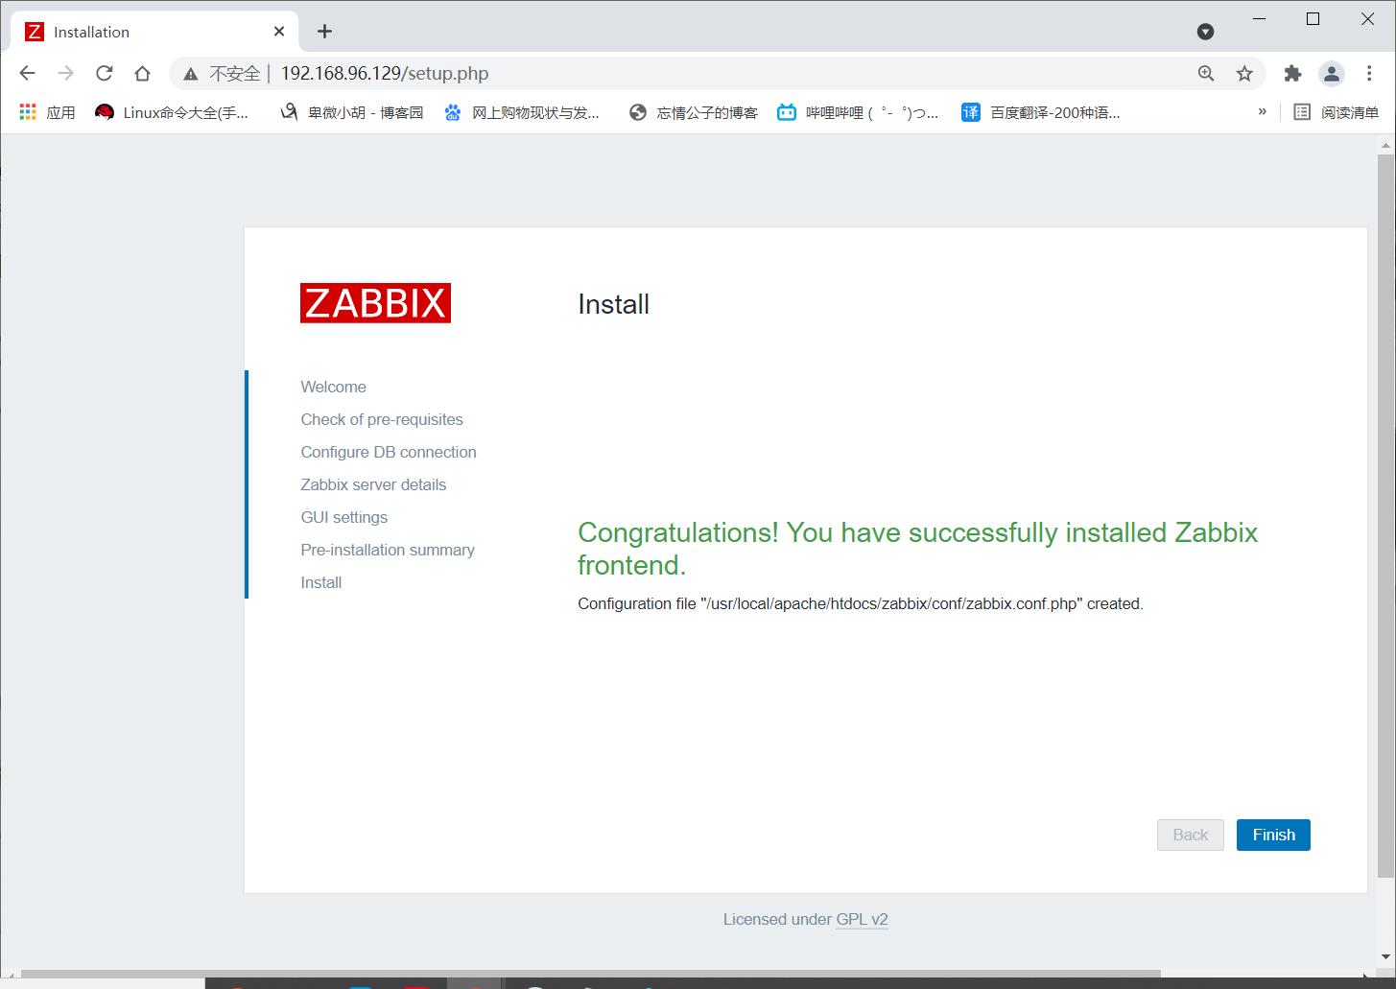Click the scrollbar down arrow

click(1385, 956)
